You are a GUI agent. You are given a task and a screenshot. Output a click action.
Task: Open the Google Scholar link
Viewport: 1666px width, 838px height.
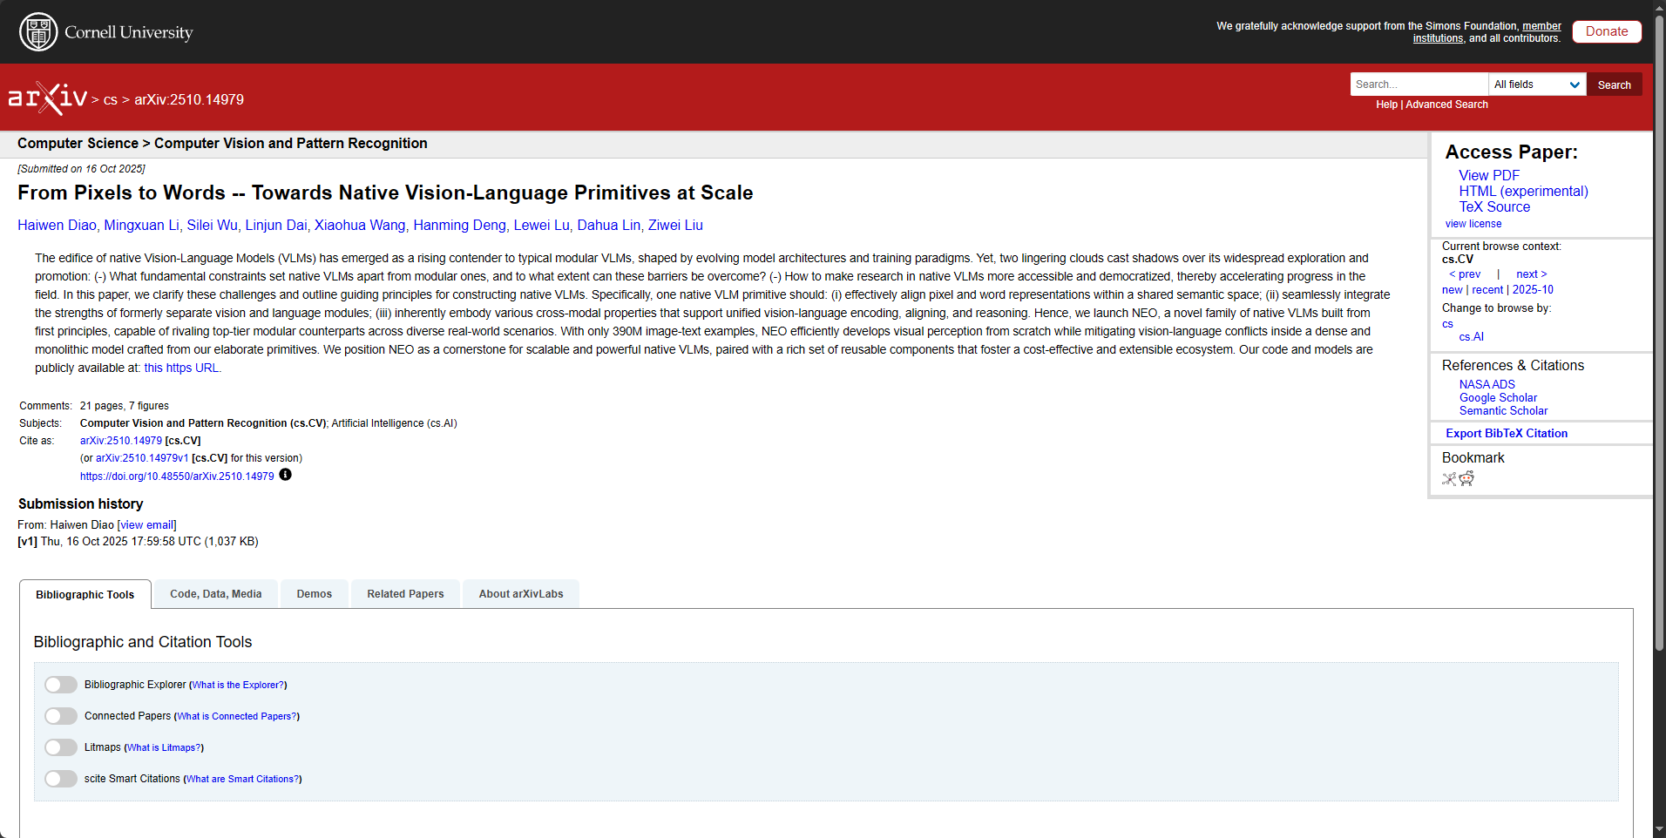[1499, 397]
